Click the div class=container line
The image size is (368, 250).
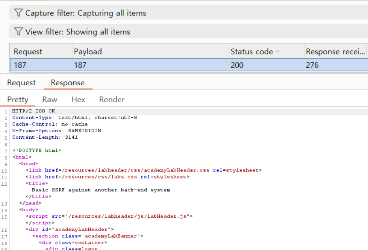pos(73,242)
